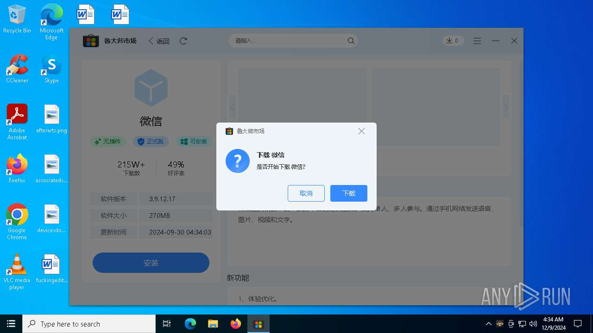Refresh the page with the reload icon
This screenshot has height=333, width=593.
183,41
